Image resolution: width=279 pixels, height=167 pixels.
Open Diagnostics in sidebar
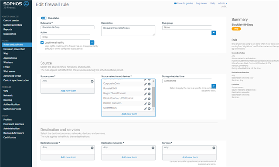click(x=10, y=34)
